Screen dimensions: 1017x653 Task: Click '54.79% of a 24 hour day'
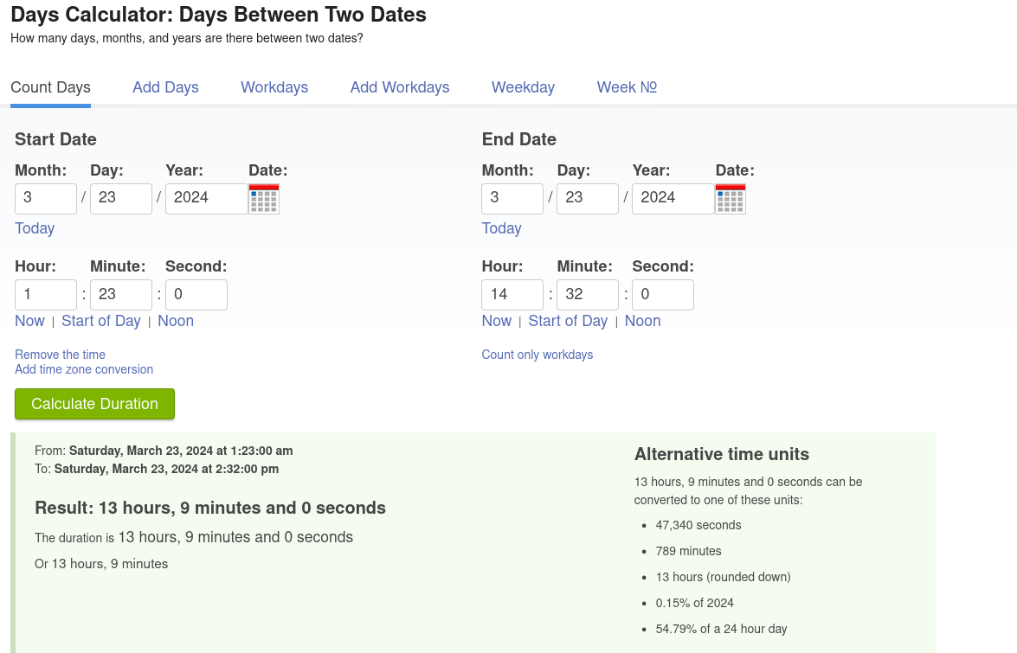pyautogui.click(x=721, y=629)
